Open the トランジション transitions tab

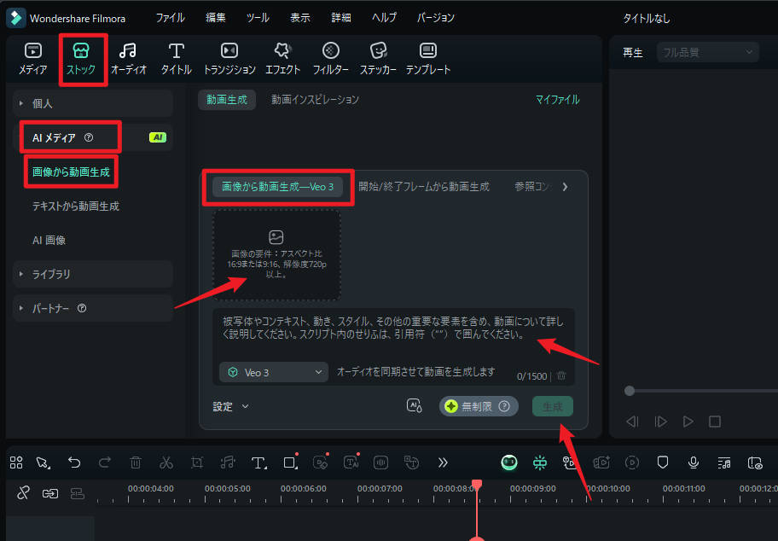(x=229, y=59)
